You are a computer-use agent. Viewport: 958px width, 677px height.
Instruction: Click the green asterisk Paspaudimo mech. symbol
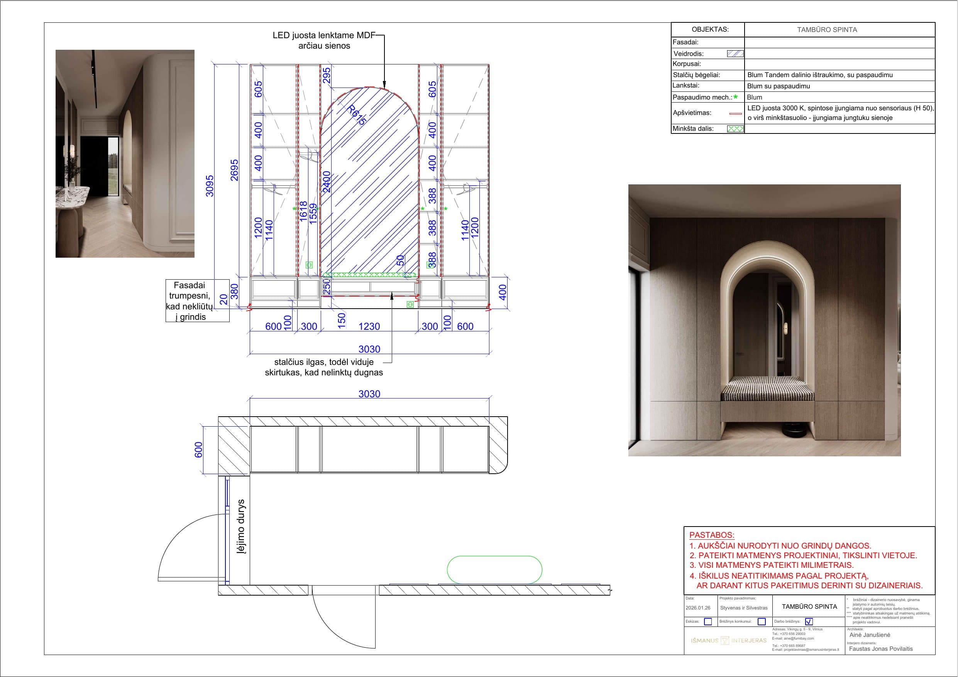click(x=736, y=96)
